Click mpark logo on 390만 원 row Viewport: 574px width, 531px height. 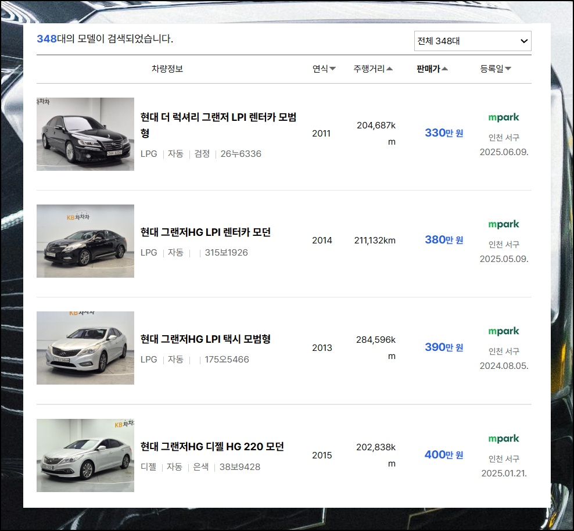tap(504, 331)
